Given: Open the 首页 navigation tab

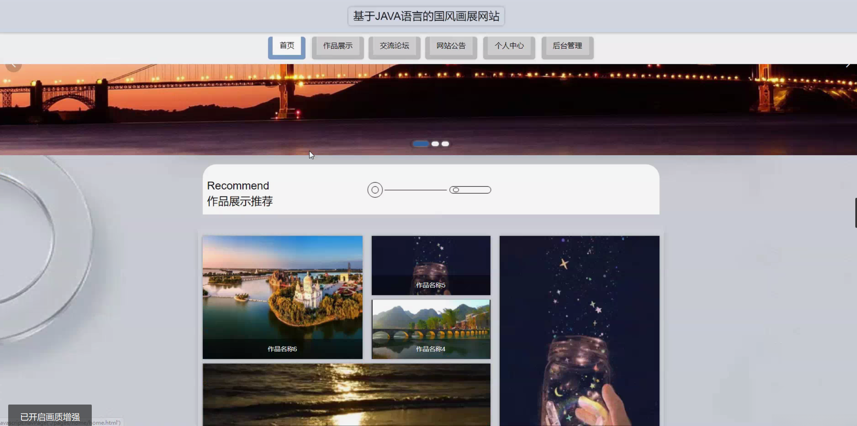Looking at the screenshot, I should point(287,46).
